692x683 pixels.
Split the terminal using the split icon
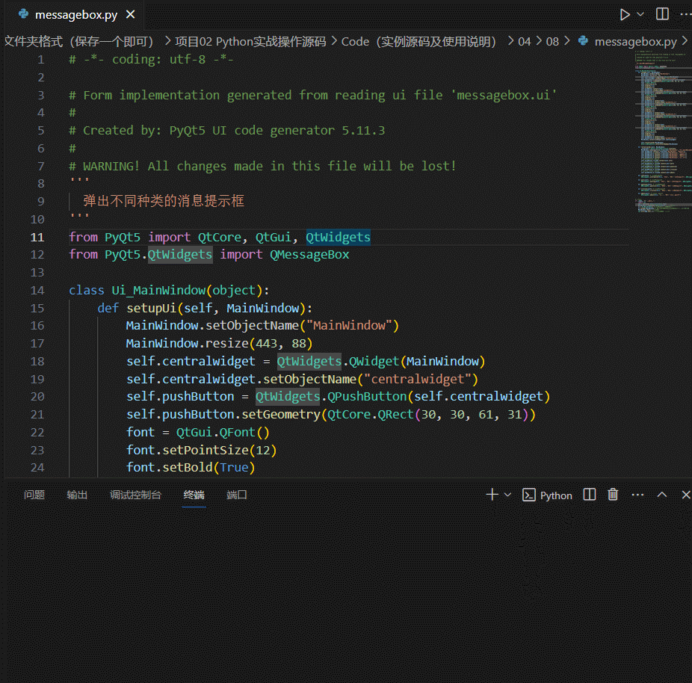click(589, 494)
